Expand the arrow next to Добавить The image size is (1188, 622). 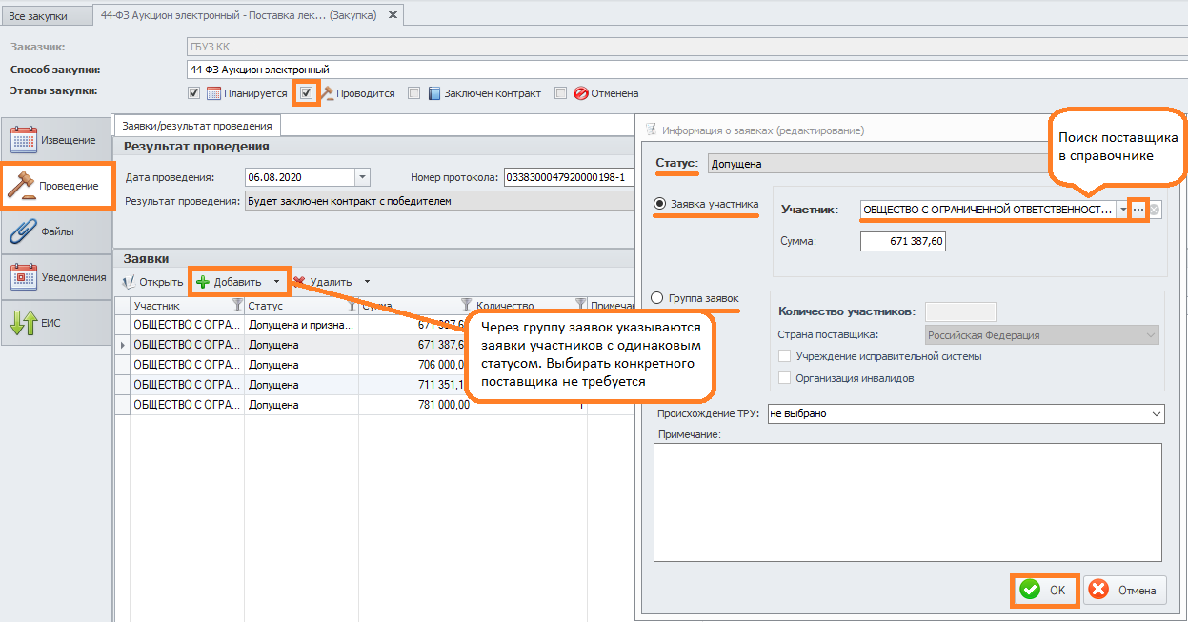(276, 282)
